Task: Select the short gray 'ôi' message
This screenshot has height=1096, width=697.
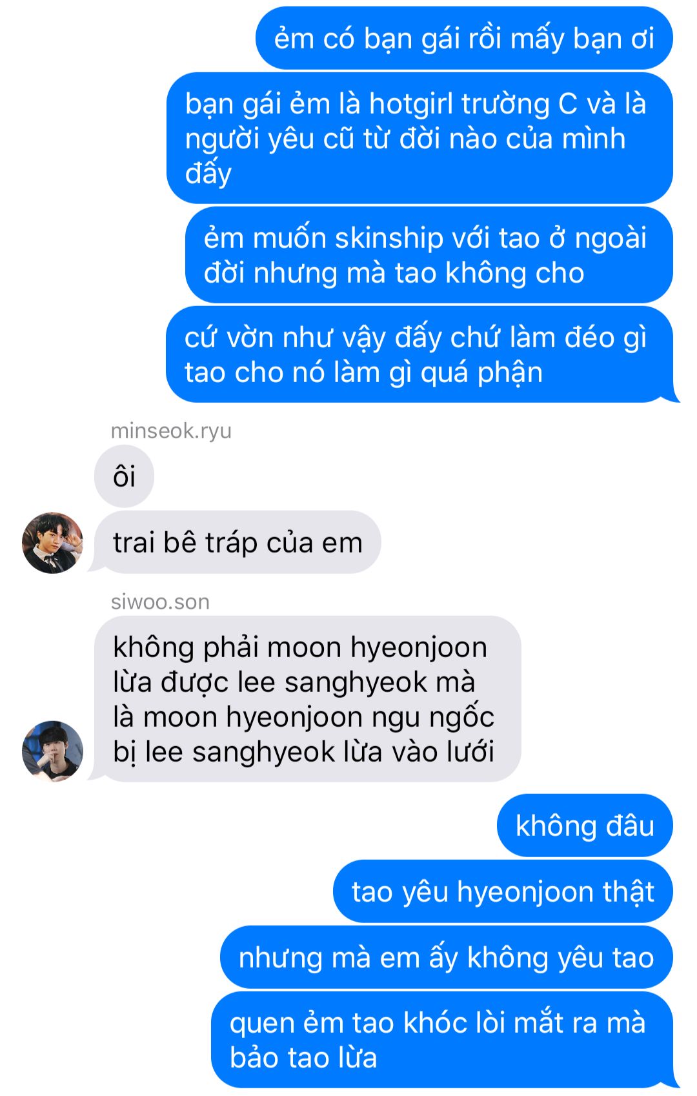Action: (x=124, y=476)
